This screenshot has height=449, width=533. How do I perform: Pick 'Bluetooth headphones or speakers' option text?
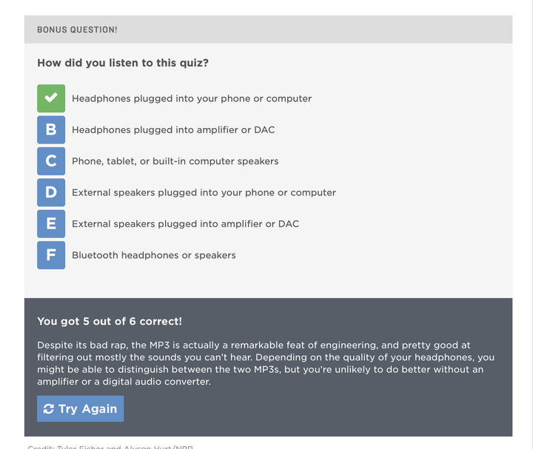tap(154, 255)
